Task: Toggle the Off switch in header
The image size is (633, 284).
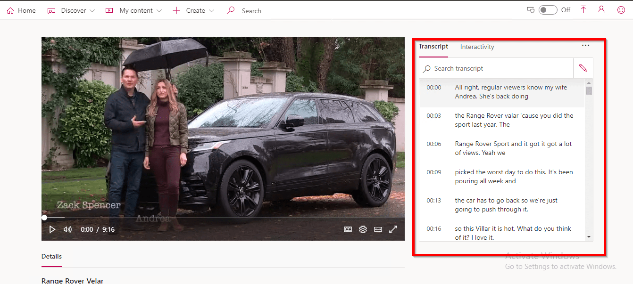Action: pyautogui.click(x=548, y=10)
